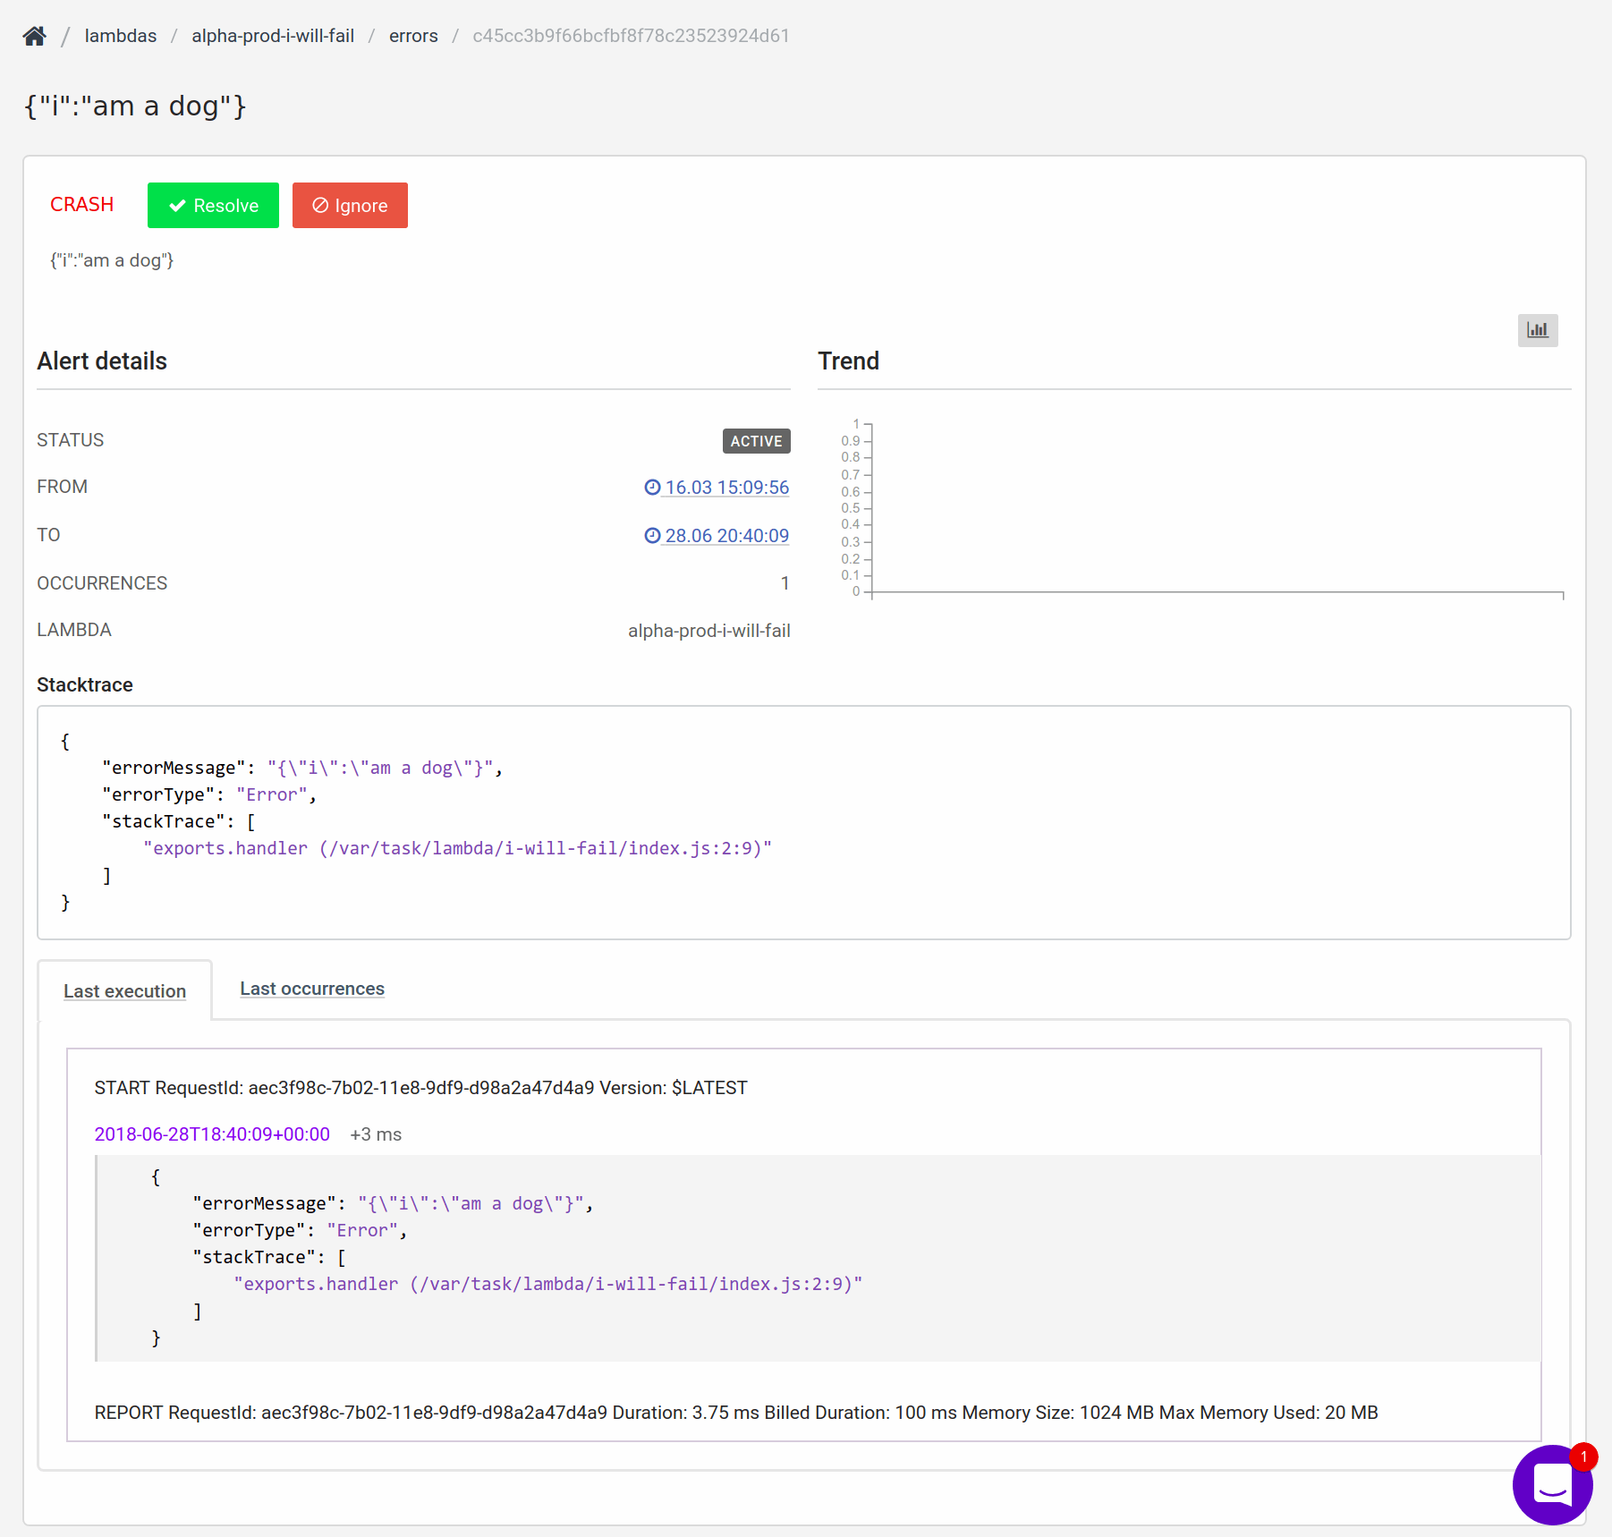Screen dimensions: 1612x1537
Task: Switch to the Last occurrences tab
Action: click(311, 989)
